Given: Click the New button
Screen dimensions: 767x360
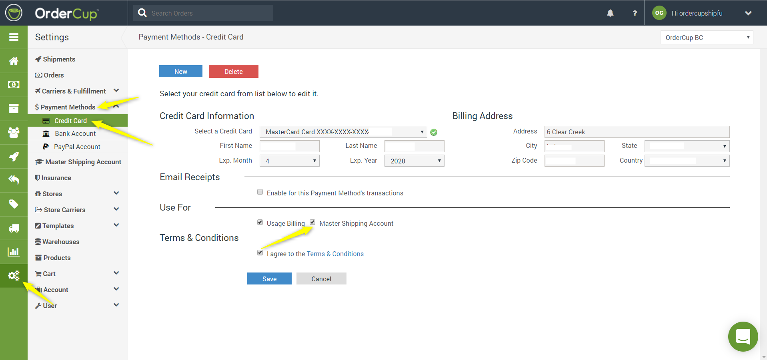Looking at the screenshot, I should [181, 72].
